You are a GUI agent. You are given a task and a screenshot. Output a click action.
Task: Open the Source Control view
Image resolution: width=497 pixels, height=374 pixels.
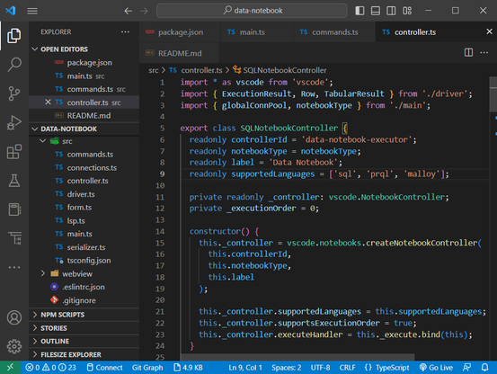click(x=14, y=93)
